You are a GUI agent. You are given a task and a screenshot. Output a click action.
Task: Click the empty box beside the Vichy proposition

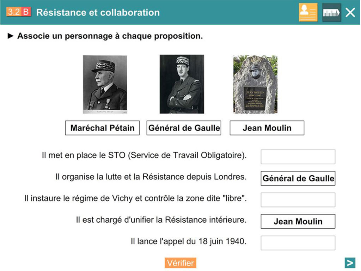click(x=298, y=200)
